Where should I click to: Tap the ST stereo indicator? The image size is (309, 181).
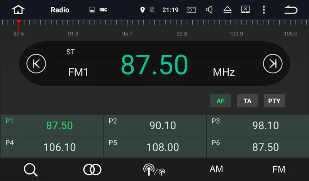71,52
